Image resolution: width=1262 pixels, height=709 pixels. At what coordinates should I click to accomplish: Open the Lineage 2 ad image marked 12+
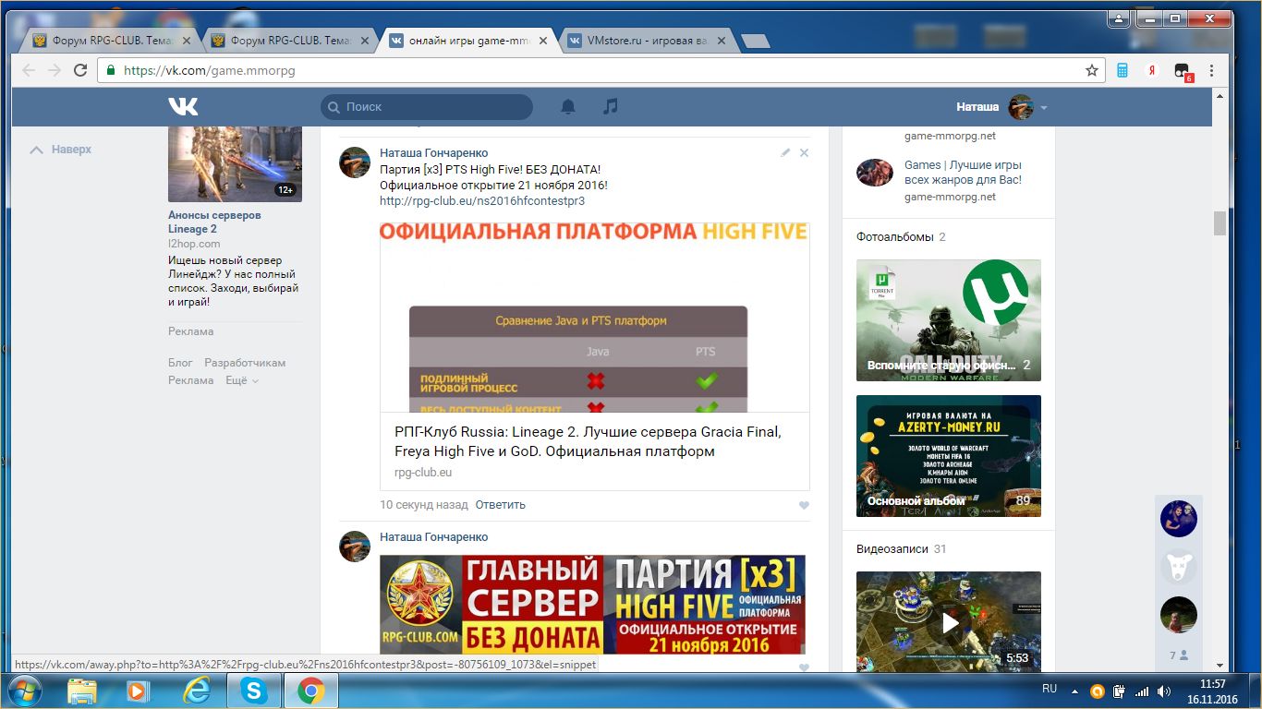coord(235,164)
